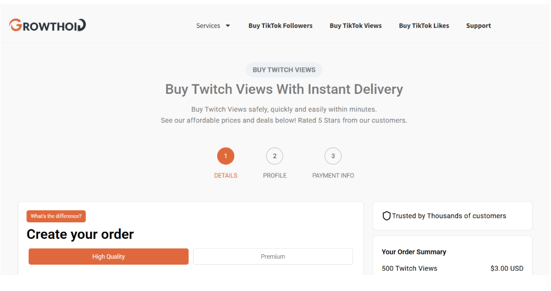Click the 500 Twitch Views summary line
This screenshot has height=291, width=551.
410,268
